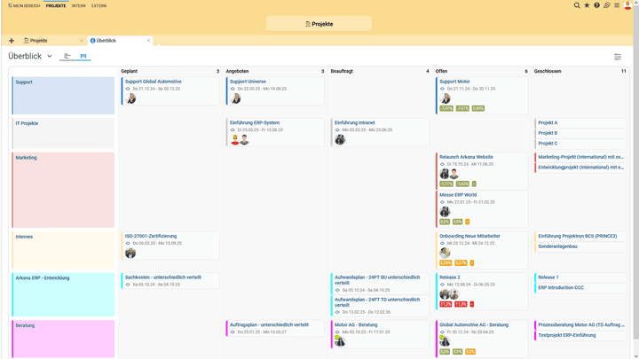This screenshot has width=639, height=359.
Task: Open the view settings sliders icon
Action: pyautogui.click(x=618, y=57)
